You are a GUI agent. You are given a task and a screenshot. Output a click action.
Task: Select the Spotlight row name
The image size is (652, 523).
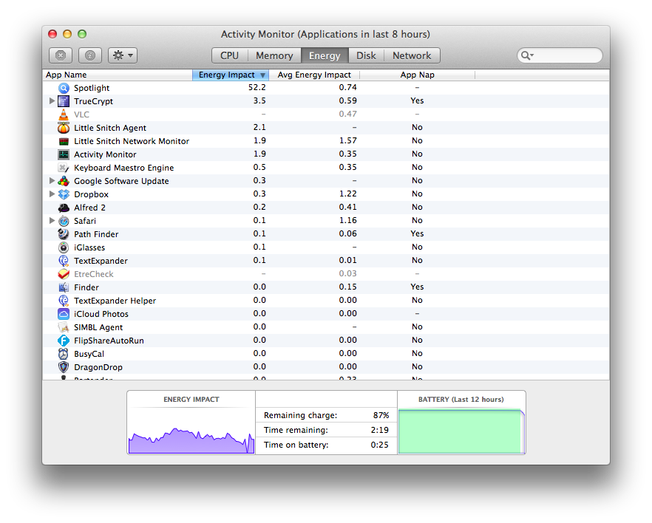point(92,88)
